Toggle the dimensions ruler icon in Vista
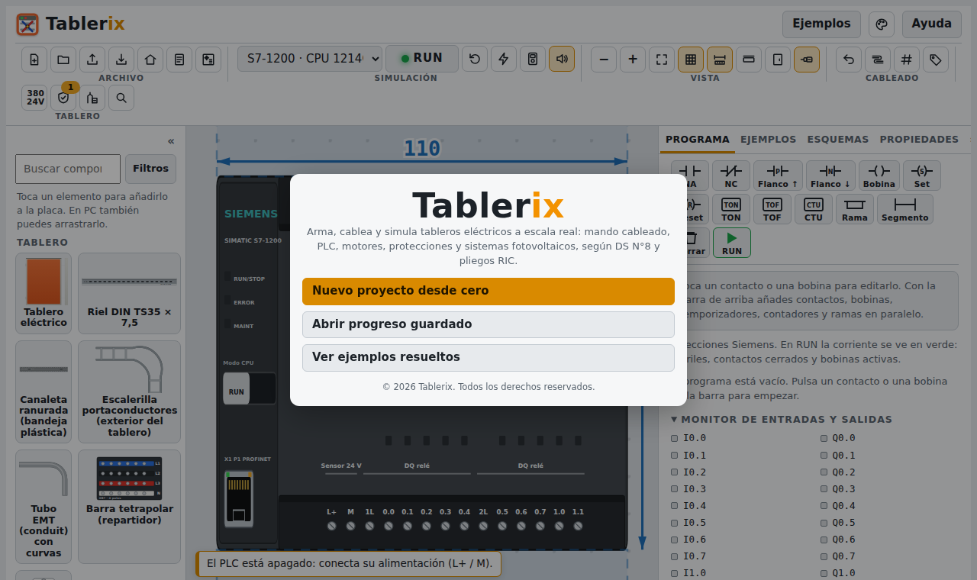 [x=720, y=59]
